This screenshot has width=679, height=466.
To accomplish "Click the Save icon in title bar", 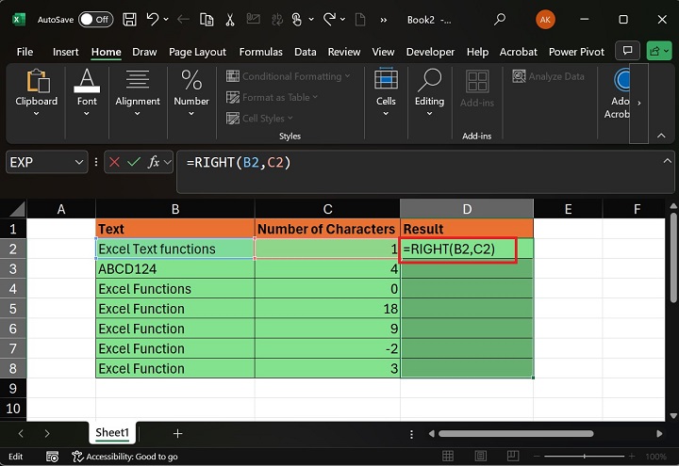I will [x=128, y=19].
